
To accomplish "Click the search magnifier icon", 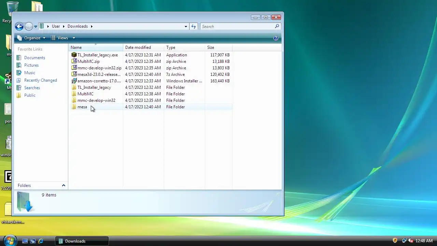I will [x=277, y=26].
